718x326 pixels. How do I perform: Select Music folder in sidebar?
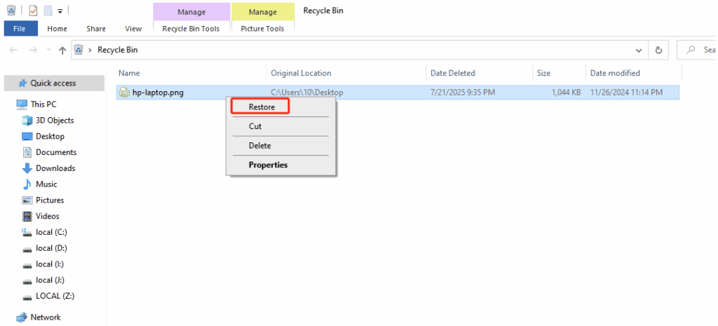[x=46, y=184]
